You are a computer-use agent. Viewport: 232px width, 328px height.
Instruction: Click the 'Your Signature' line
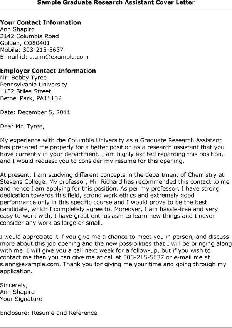[21, 299]
